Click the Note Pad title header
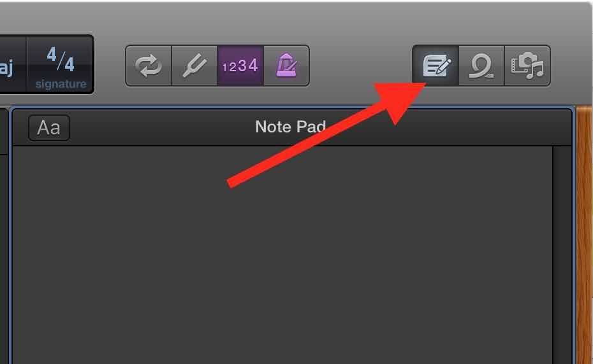 [291, 127]
